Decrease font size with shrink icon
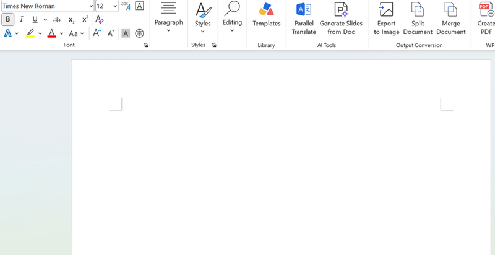Image resolution: width=495 pixels, height=255 pixels. pos(111,33)
